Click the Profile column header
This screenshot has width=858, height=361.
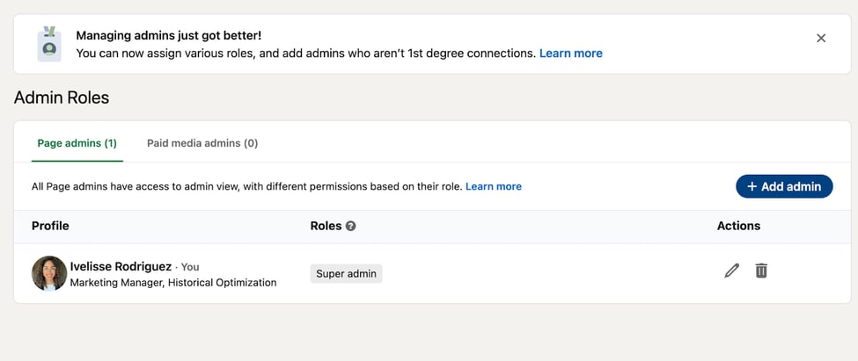pyautogui.click(x=50, y=226)
